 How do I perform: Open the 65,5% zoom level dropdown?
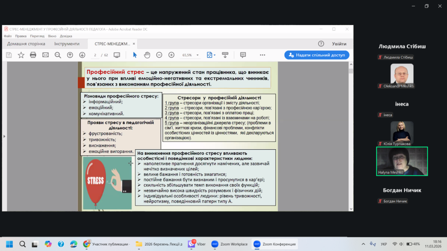coord(197,55)
